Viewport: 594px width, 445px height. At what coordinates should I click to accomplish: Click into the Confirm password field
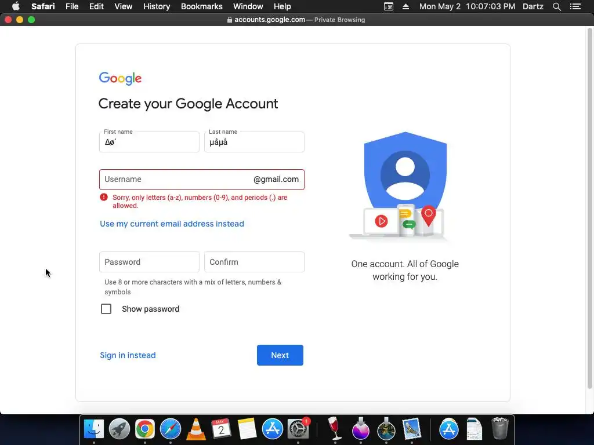(x=254, y=262)
